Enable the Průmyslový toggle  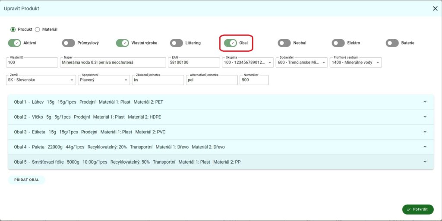pyautogui.click(x=68, y=43)
